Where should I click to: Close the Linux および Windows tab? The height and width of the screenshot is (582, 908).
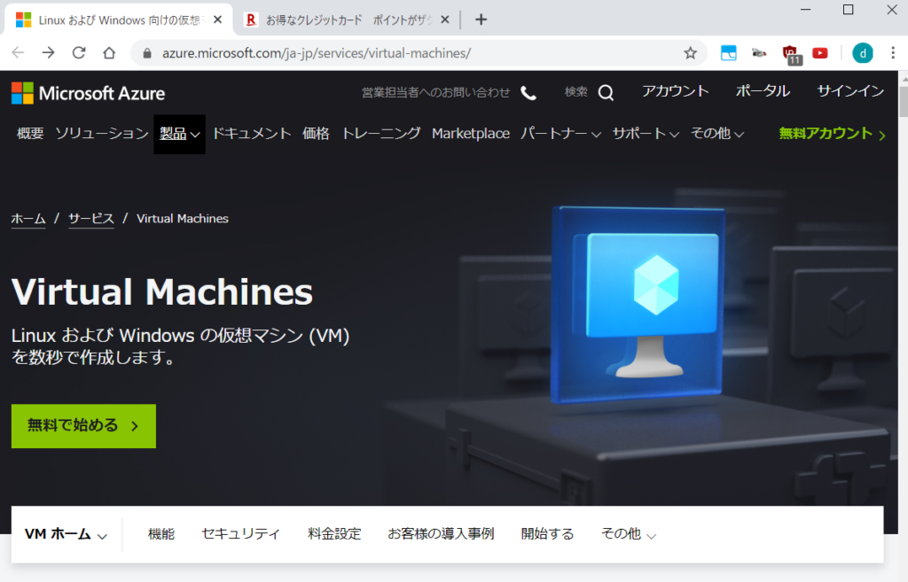pos(218,19)
